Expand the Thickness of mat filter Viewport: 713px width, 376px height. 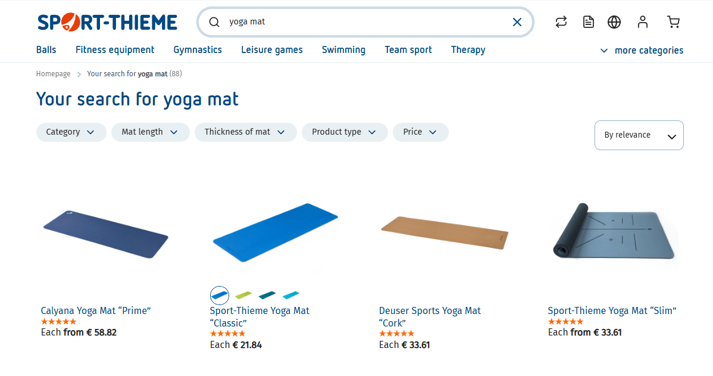[245, 132]
